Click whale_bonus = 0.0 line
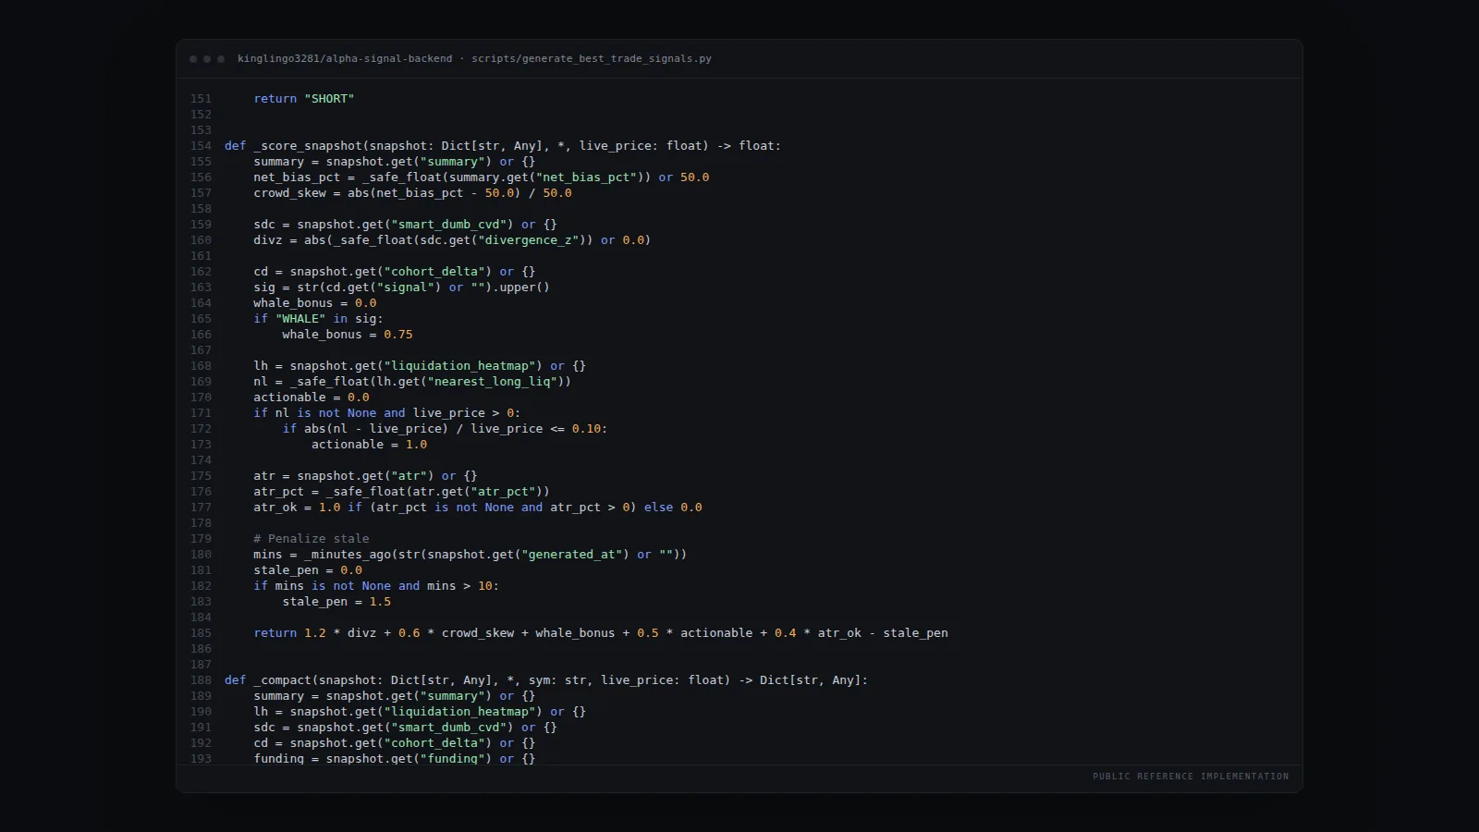 [315, 303]
